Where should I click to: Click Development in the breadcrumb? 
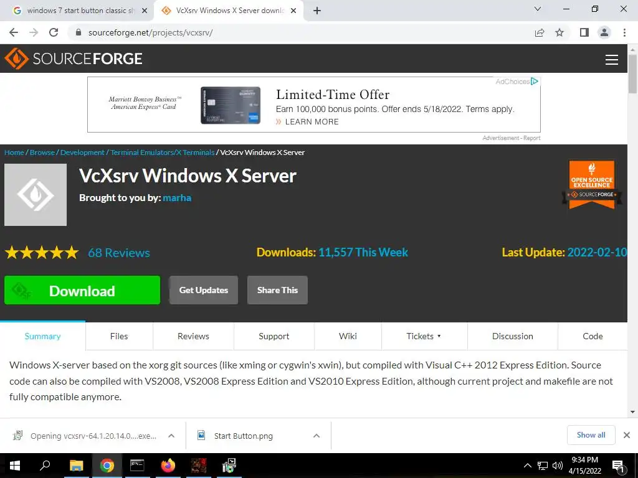83,152
